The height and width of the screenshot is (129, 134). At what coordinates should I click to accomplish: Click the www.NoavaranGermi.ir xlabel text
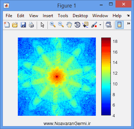pos(67,124)
